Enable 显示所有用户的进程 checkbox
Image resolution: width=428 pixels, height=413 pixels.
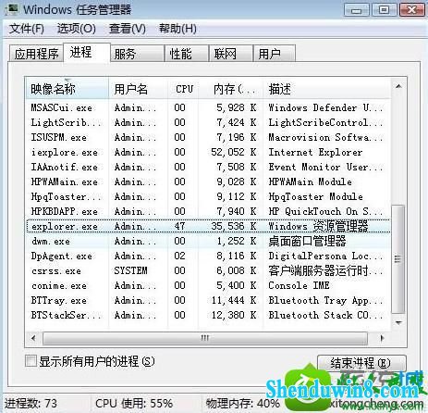[31, 361]
